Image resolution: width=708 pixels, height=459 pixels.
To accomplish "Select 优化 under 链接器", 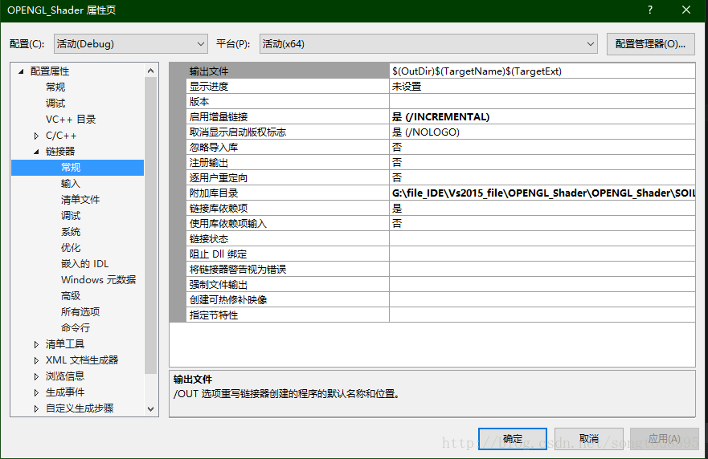I will point(71,248).
